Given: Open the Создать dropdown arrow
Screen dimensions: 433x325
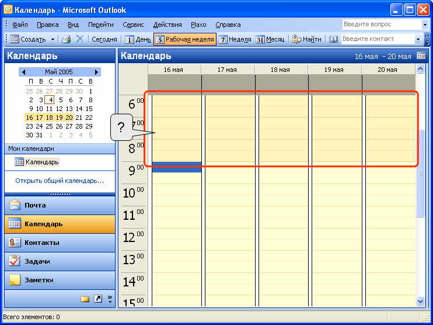Looking at the screenshot, I should (53, 40).
